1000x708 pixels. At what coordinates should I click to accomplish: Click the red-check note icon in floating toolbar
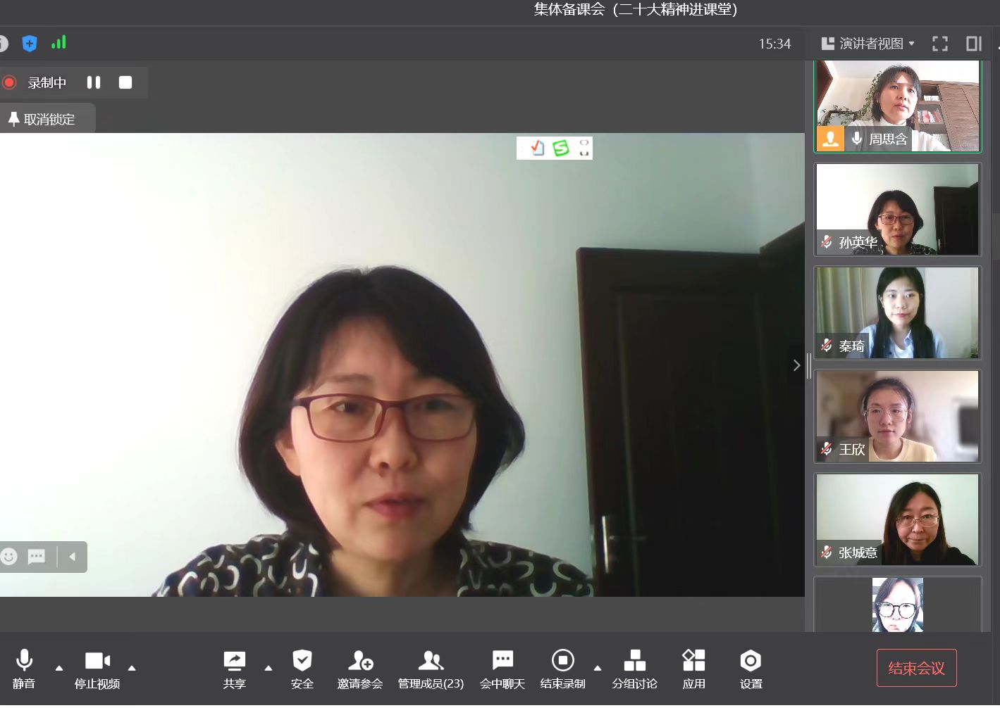point(537,148)
